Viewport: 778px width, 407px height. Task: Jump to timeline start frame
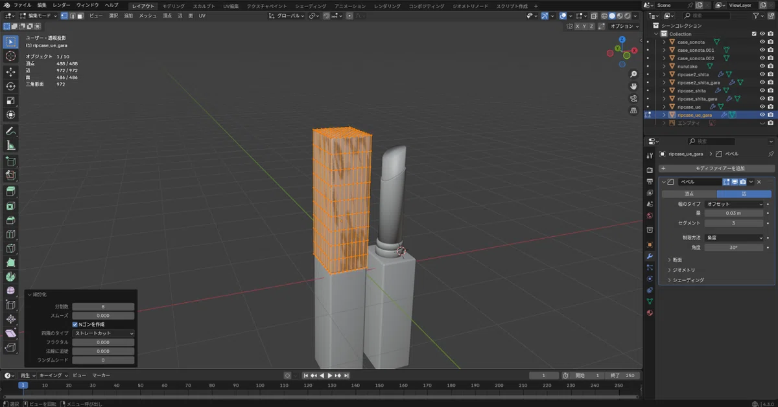[x=305, y=375]
